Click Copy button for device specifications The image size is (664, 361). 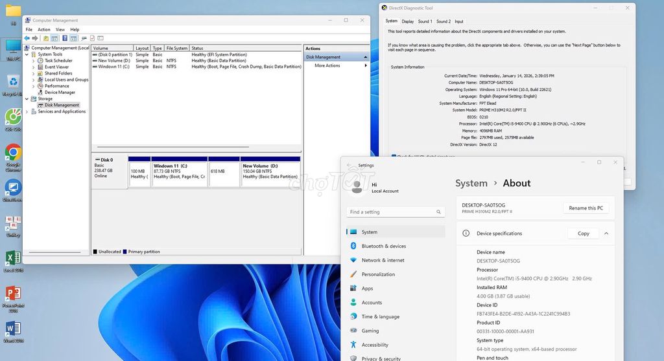pos(583,234)
